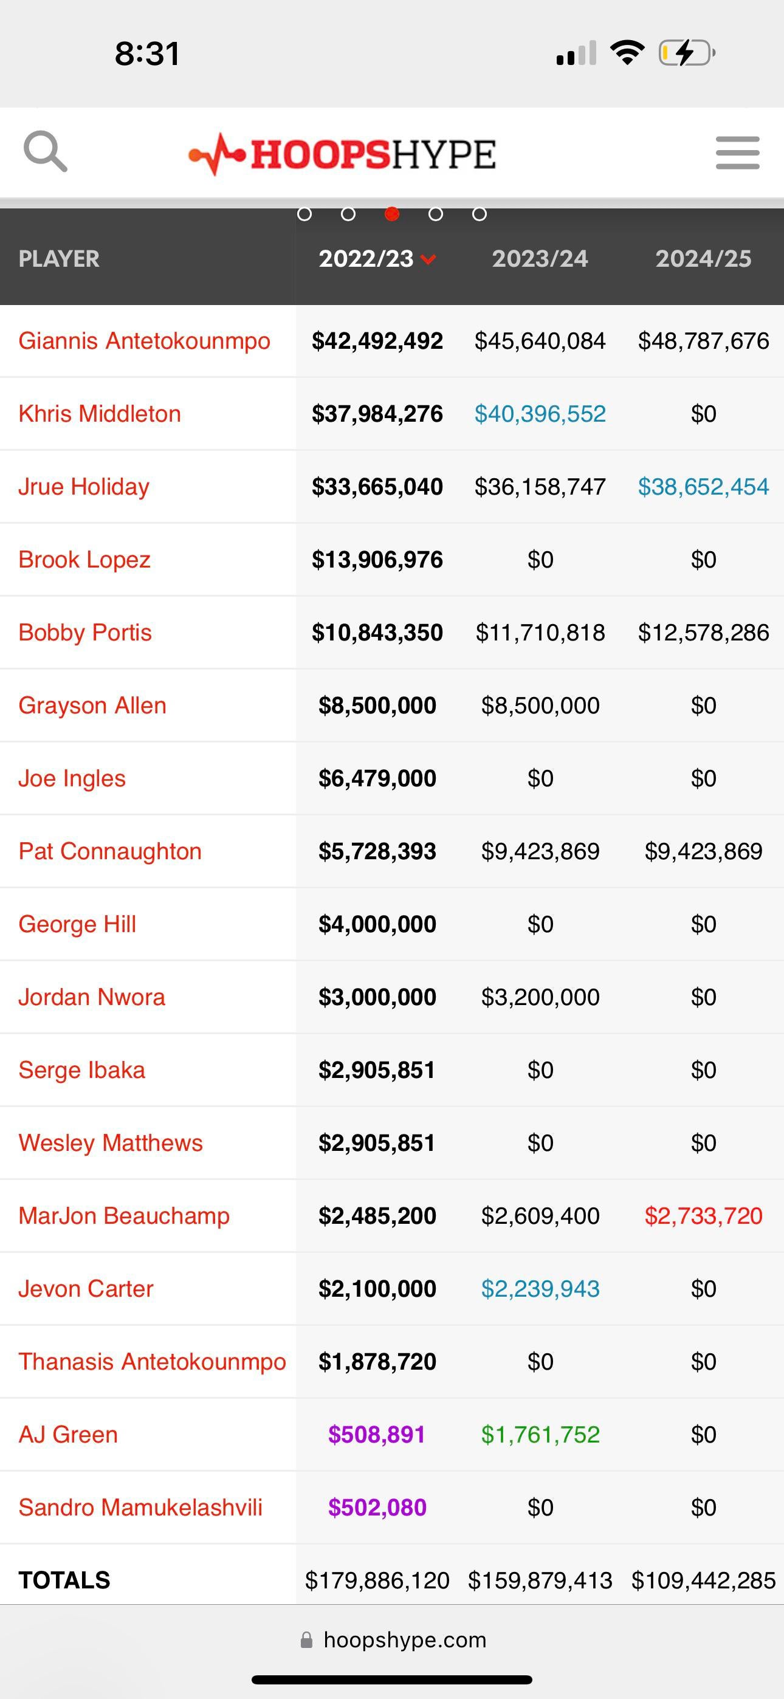The width and height of the screenshot is (784, 1699).
Task: Sort by the PLAYER column header
Action: [x=59, y=258]
